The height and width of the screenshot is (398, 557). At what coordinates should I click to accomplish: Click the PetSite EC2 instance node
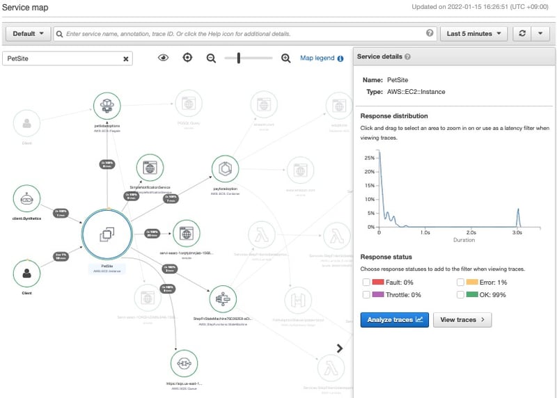pyautogui.click(x=107, y=234)
